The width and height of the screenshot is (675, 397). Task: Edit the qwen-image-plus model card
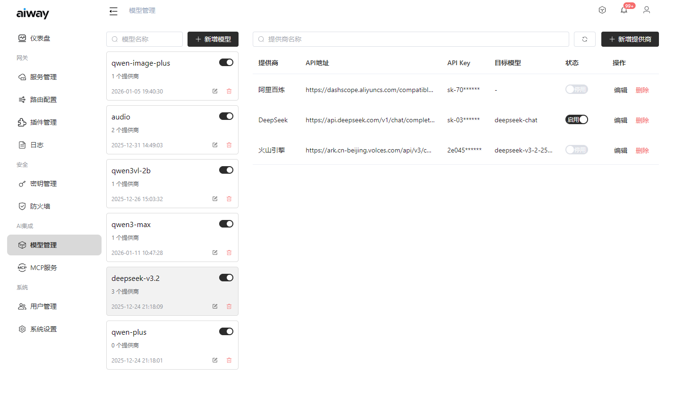pos(215,91)
